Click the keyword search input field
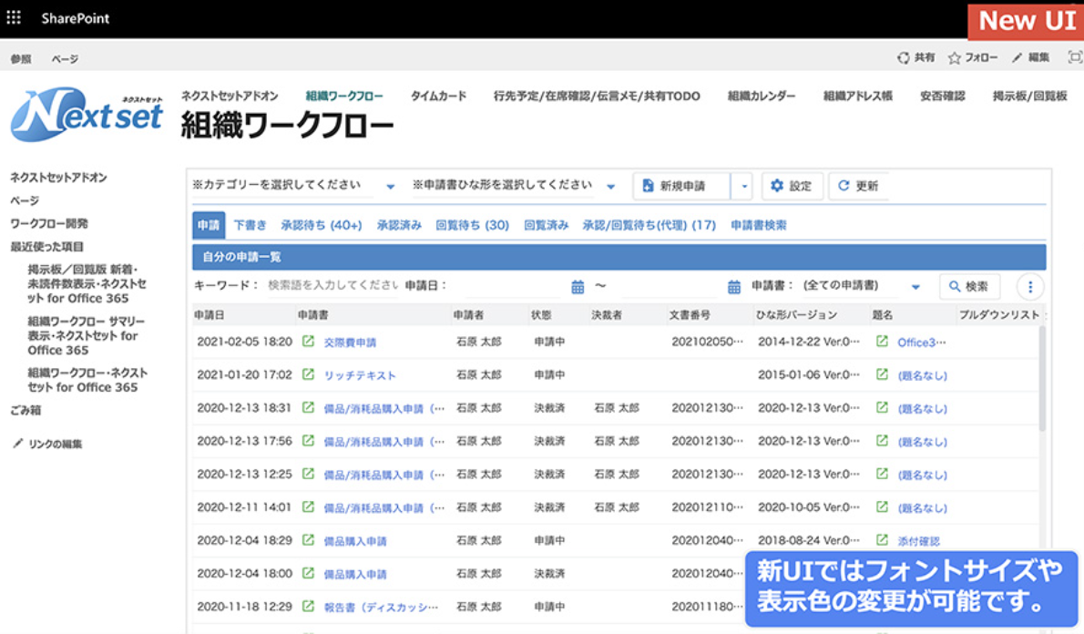This screenshot has height=634, width=1084. [332, 286]
